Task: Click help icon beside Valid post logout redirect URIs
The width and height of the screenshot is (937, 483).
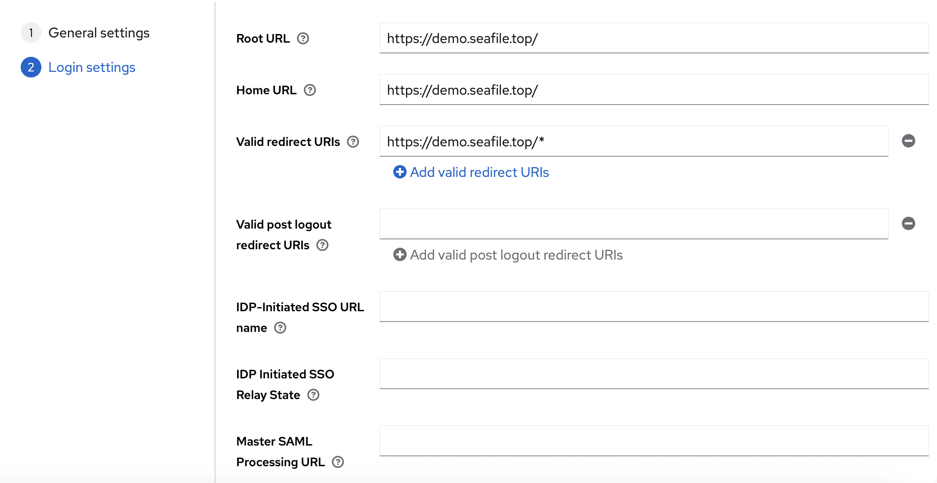Action: 322,245
